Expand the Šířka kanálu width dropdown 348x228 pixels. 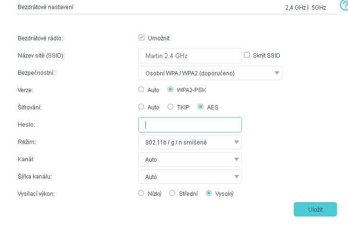pos(190,177)
